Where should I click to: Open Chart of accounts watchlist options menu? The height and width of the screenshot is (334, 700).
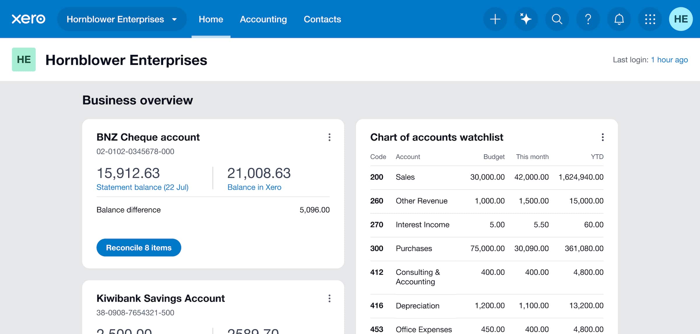coord(603,137)
